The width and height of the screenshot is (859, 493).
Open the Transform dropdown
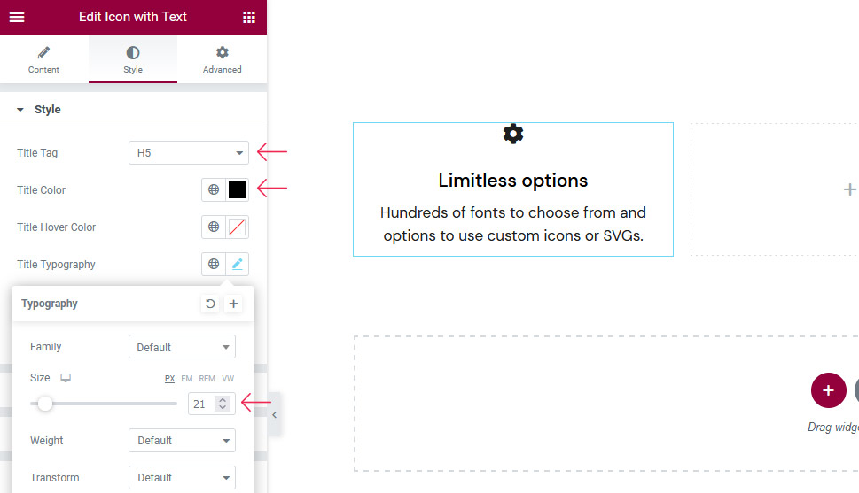[x=182, y=478]
